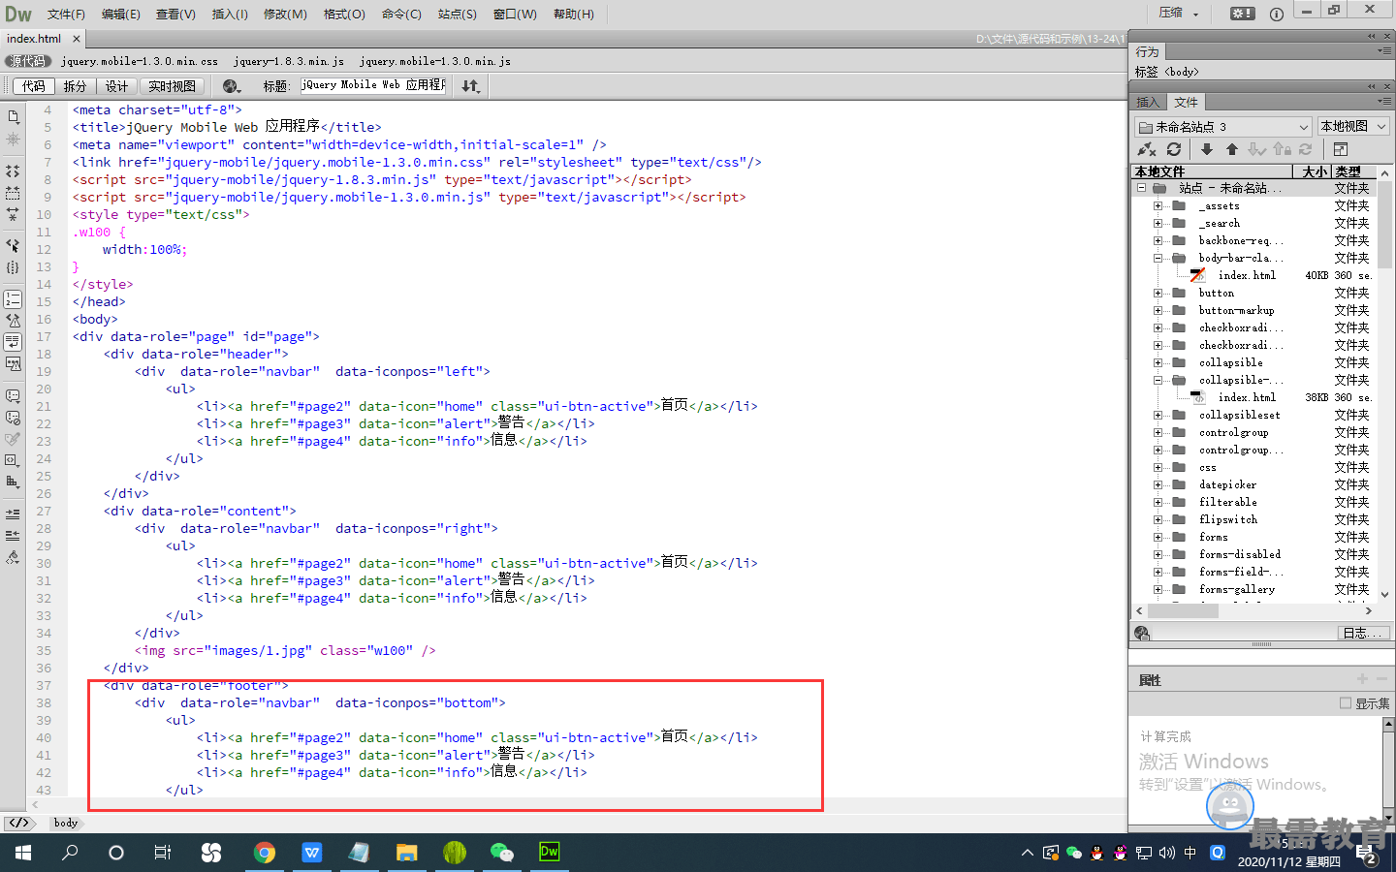The height and width of the screenshot is (872, 1396).
Task: Toggle word wrap in the coding toolbar
Action: tap(13, 342)
